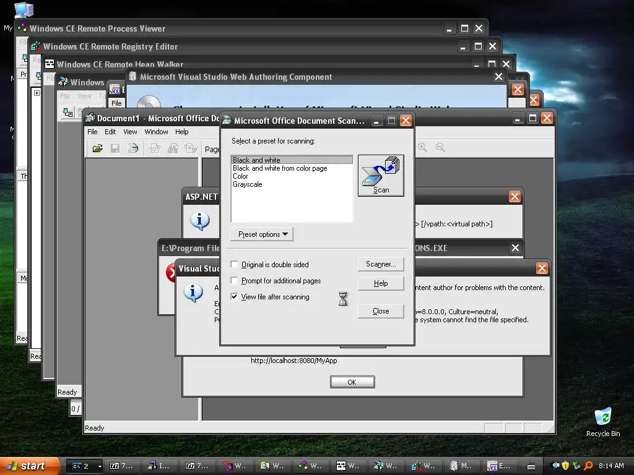Click the Send text to Word toolbar icon

(191, 148)
